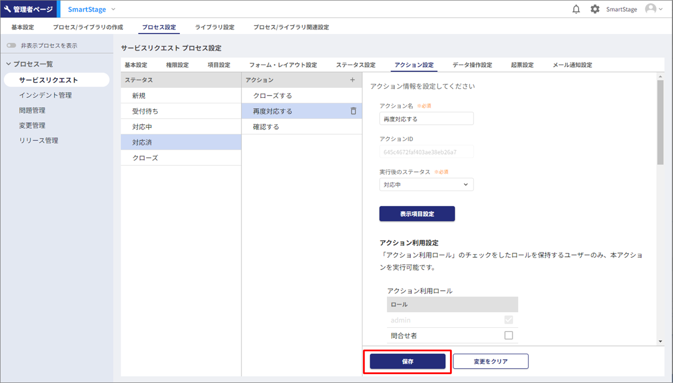The width and height of the screenshot is (673, 383).
Task: Open the ライブラリ設定 top menu tab
Action: pos(214,27)
